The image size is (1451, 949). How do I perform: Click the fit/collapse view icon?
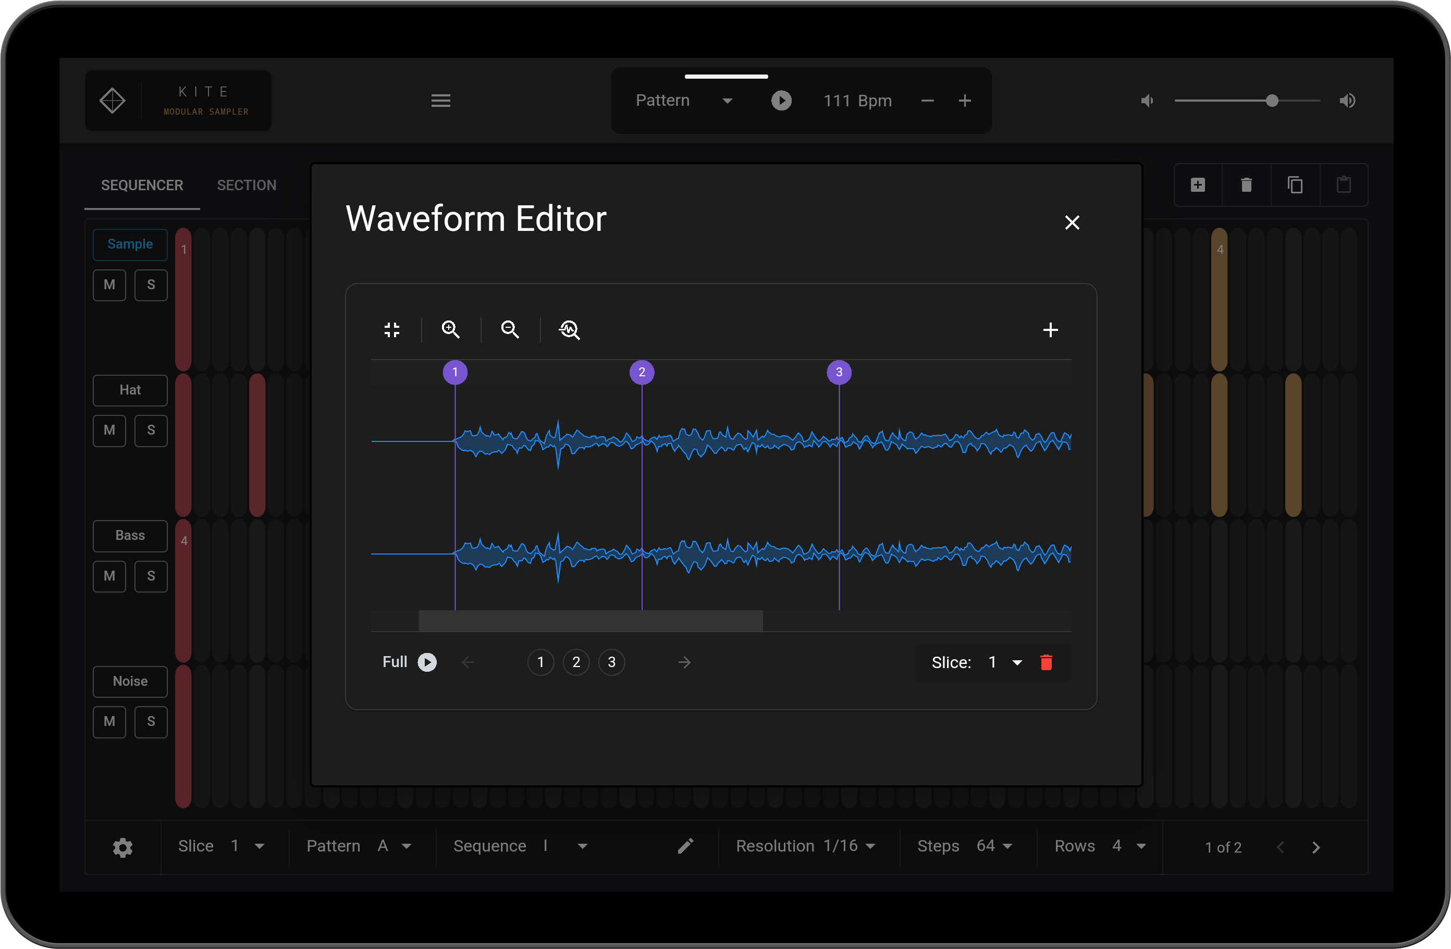tap(392, 330)
